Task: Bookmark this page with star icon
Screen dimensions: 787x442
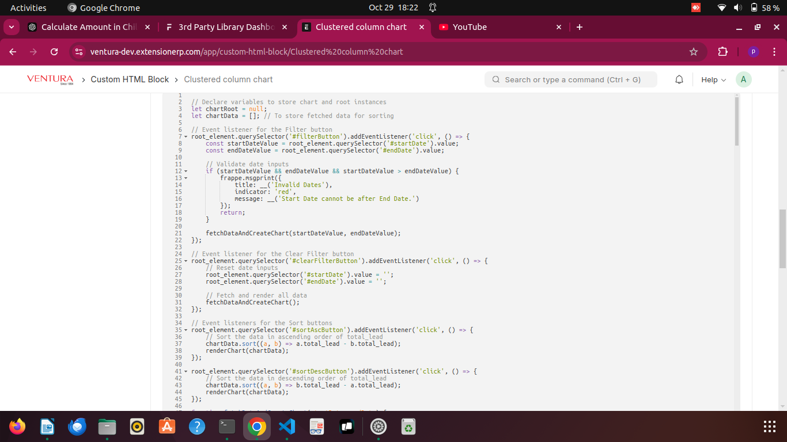Action: click(694, 52)
